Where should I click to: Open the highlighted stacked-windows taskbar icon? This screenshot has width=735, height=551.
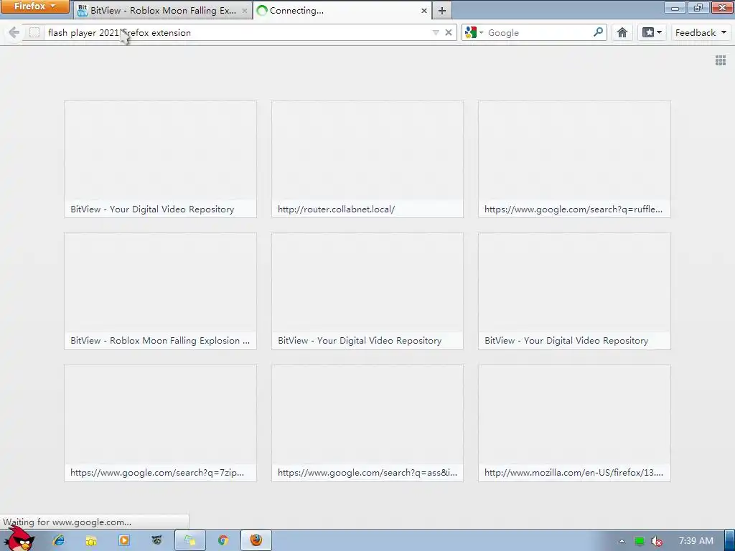[x=189, y=540]
